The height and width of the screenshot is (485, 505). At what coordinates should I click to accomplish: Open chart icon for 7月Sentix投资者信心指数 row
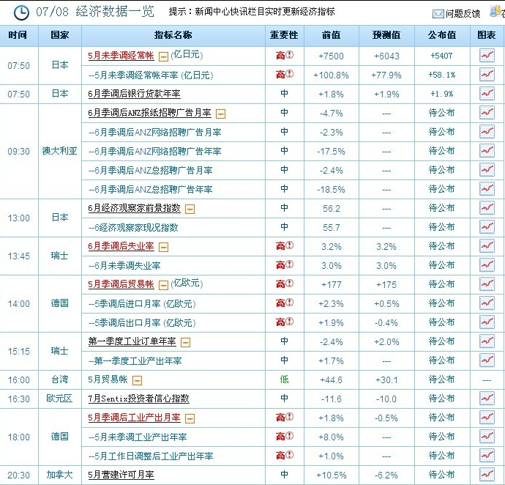(x=487, y=398)
